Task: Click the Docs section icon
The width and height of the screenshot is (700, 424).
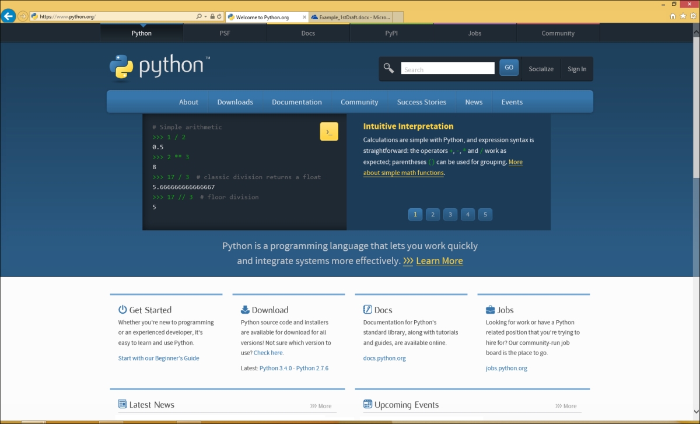Action: tap(367, 310)
